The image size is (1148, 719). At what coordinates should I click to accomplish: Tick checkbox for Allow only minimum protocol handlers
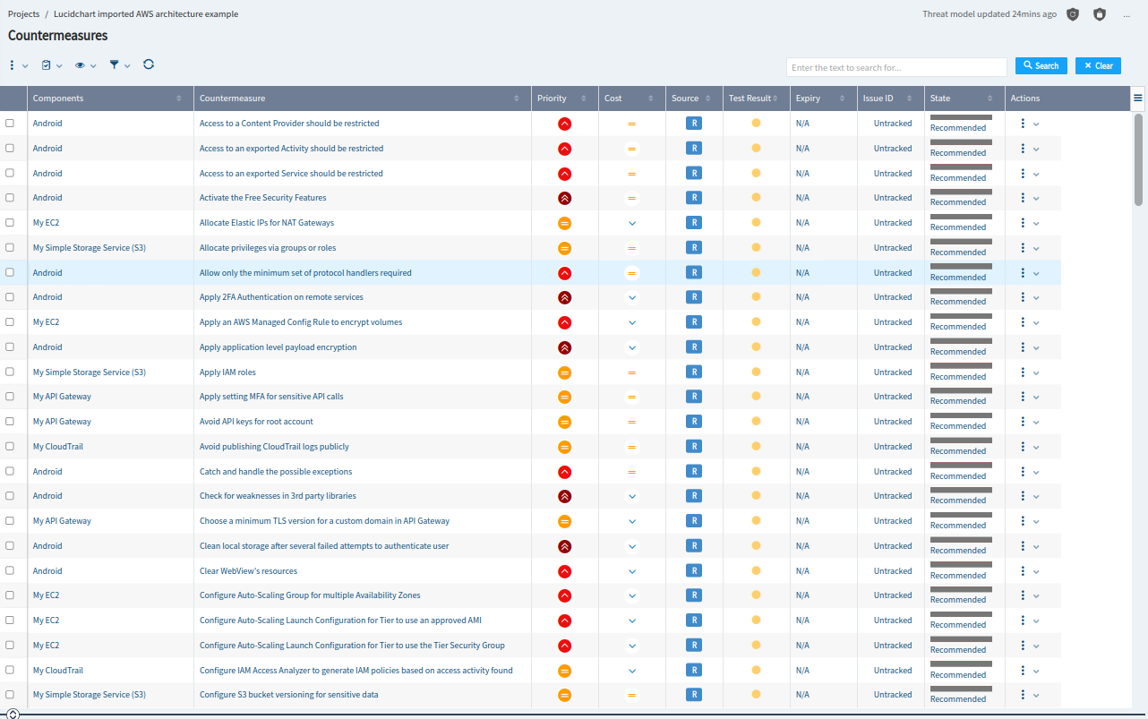click(x=10, y=272)
